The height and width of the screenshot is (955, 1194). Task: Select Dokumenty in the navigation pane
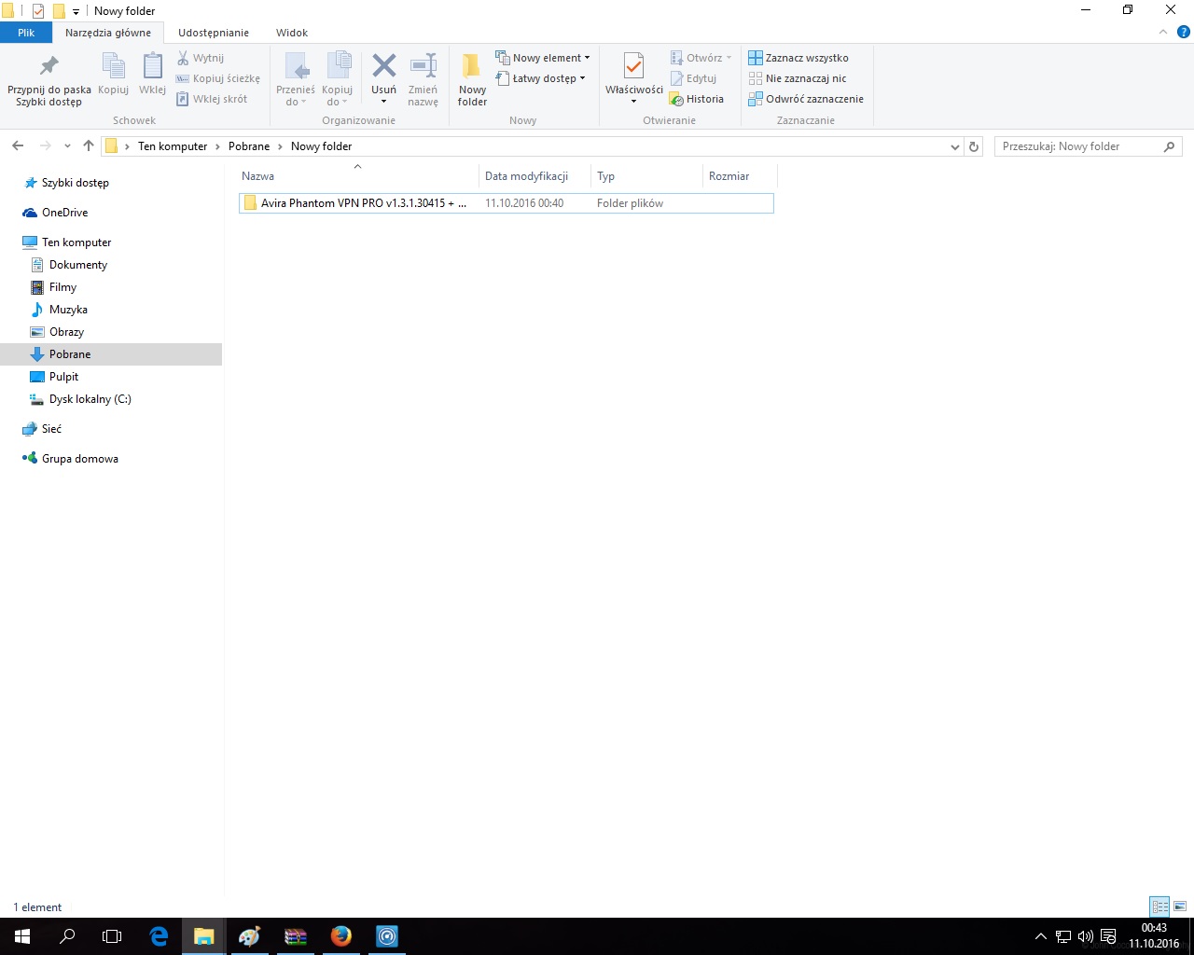tap(78, 265)
